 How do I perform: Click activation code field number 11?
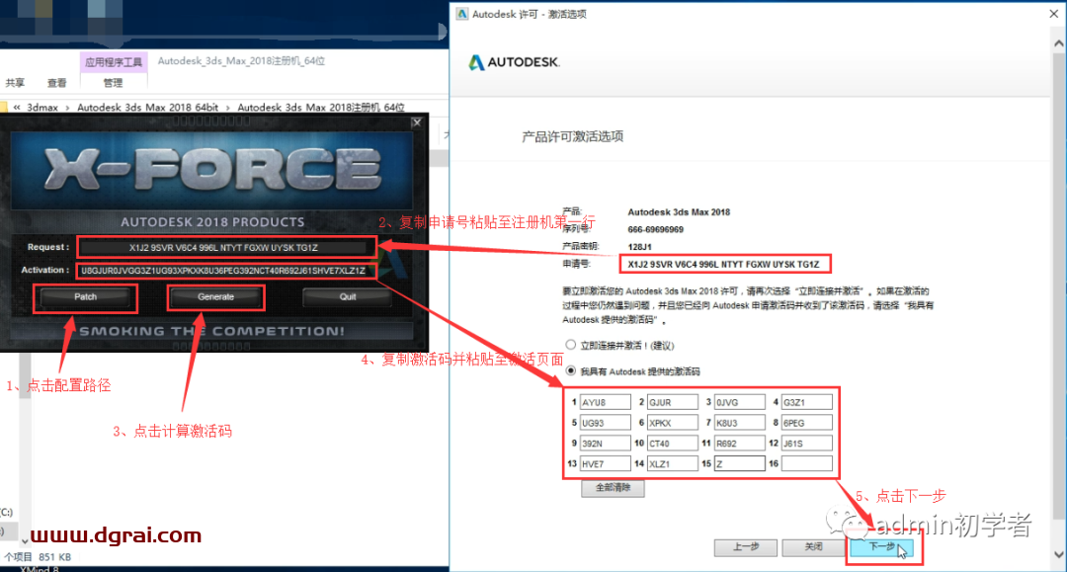[740, 444]
